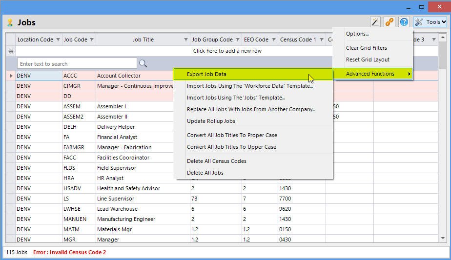Choose Update Rollup Jobs from menu

211,121
